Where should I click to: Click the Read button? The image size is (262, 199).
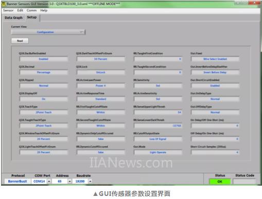pyautogui.click(x=20, y=41)
